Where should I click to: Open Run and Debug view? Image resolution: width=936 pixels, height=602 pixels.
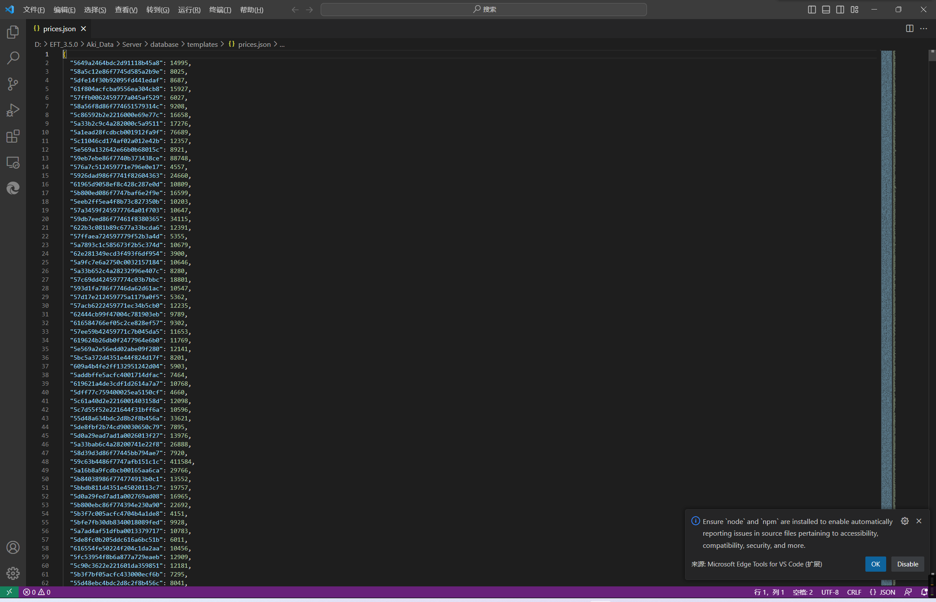[13, 110]
